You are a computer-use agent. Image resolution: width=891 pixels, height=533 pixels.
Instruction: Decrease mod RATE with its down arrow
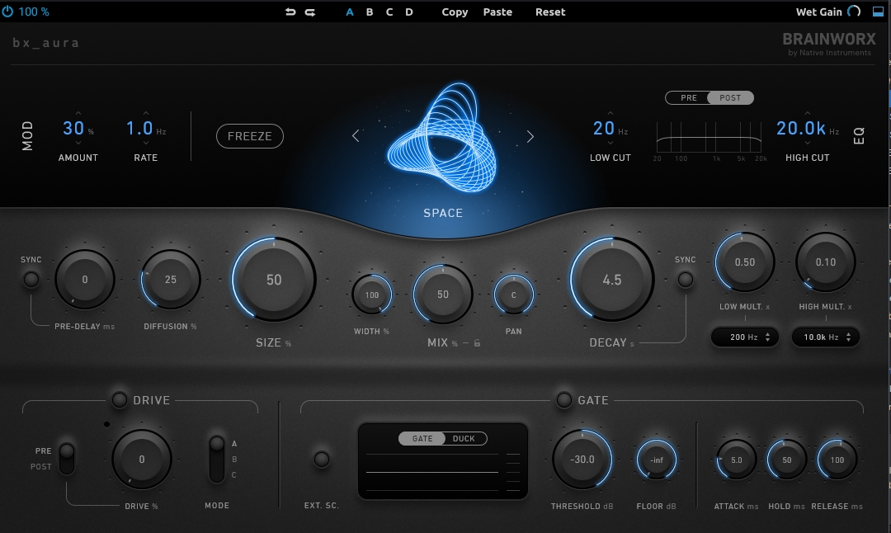coord(146,144)
